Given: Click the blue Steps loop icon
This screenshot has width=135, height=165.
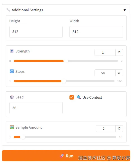Looking at the screenshot, I should (12, 71).
